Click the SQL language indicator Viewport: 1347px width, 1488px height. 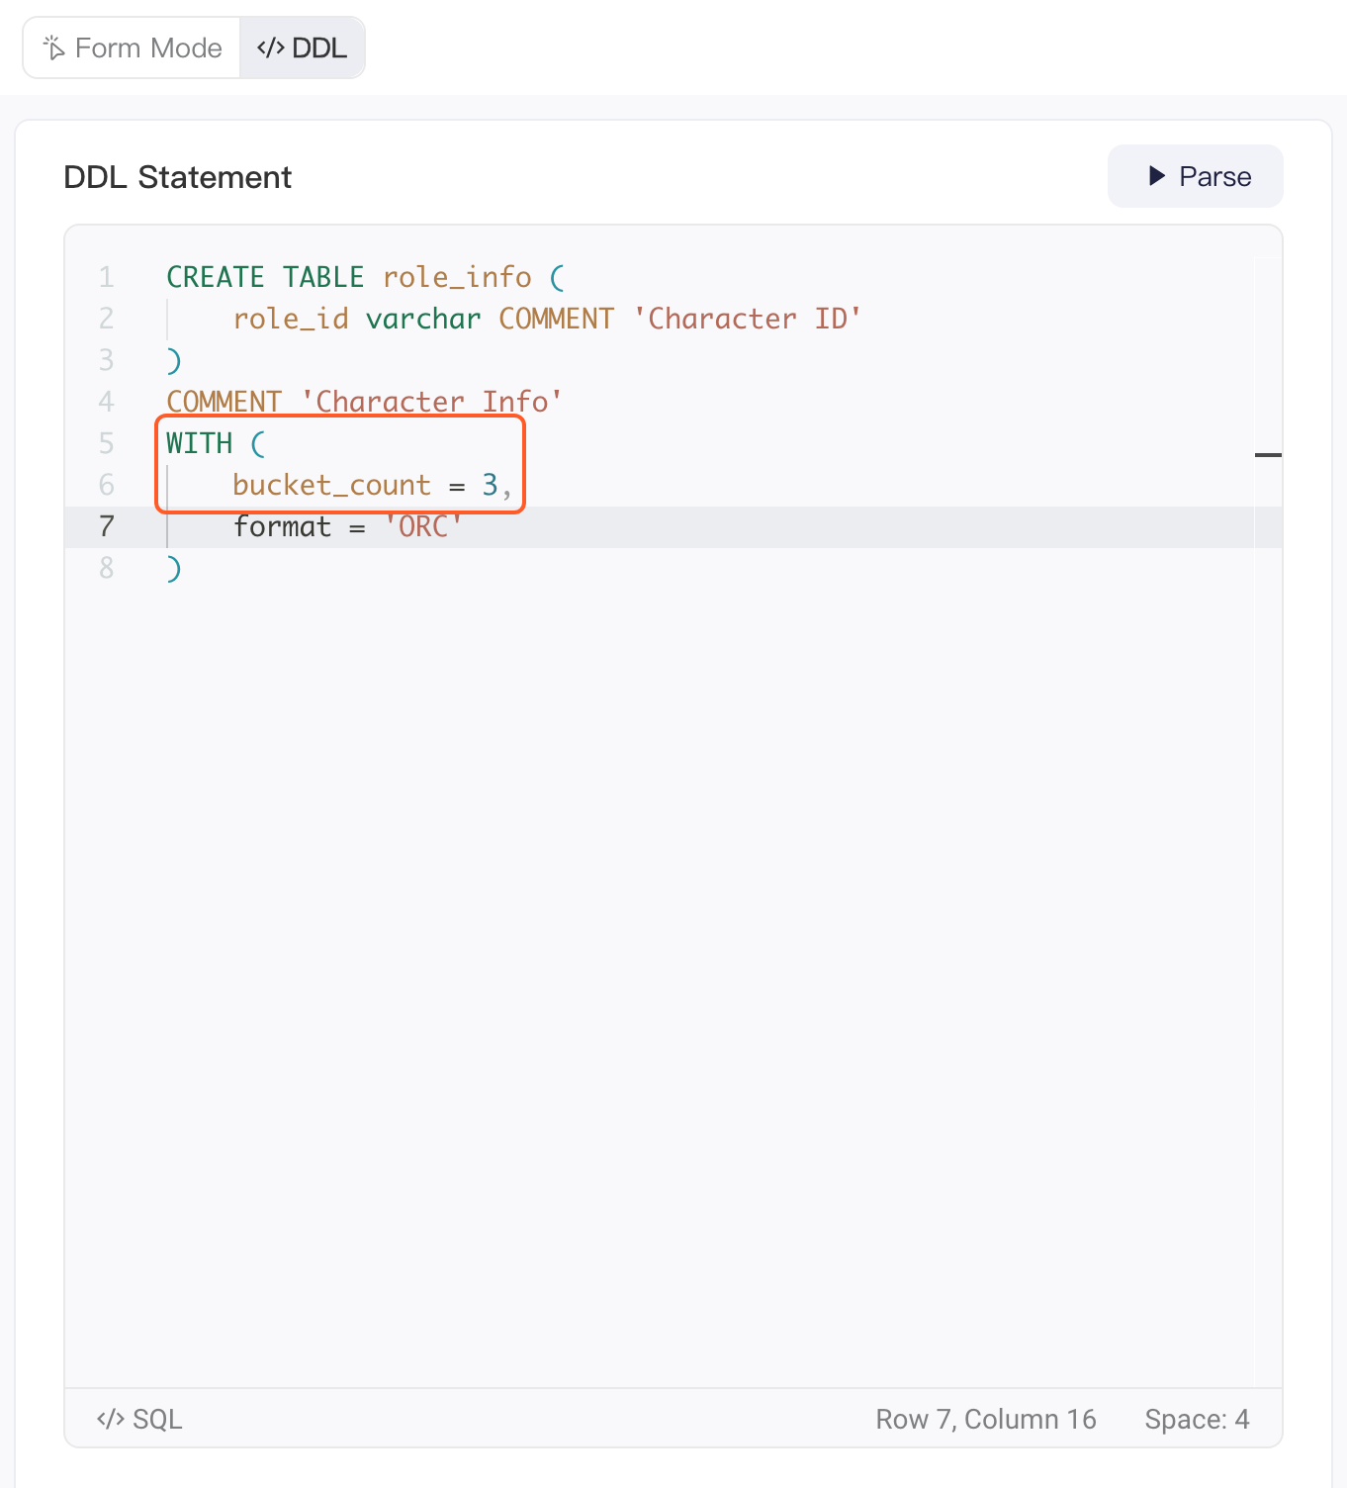pos(139,1419)
